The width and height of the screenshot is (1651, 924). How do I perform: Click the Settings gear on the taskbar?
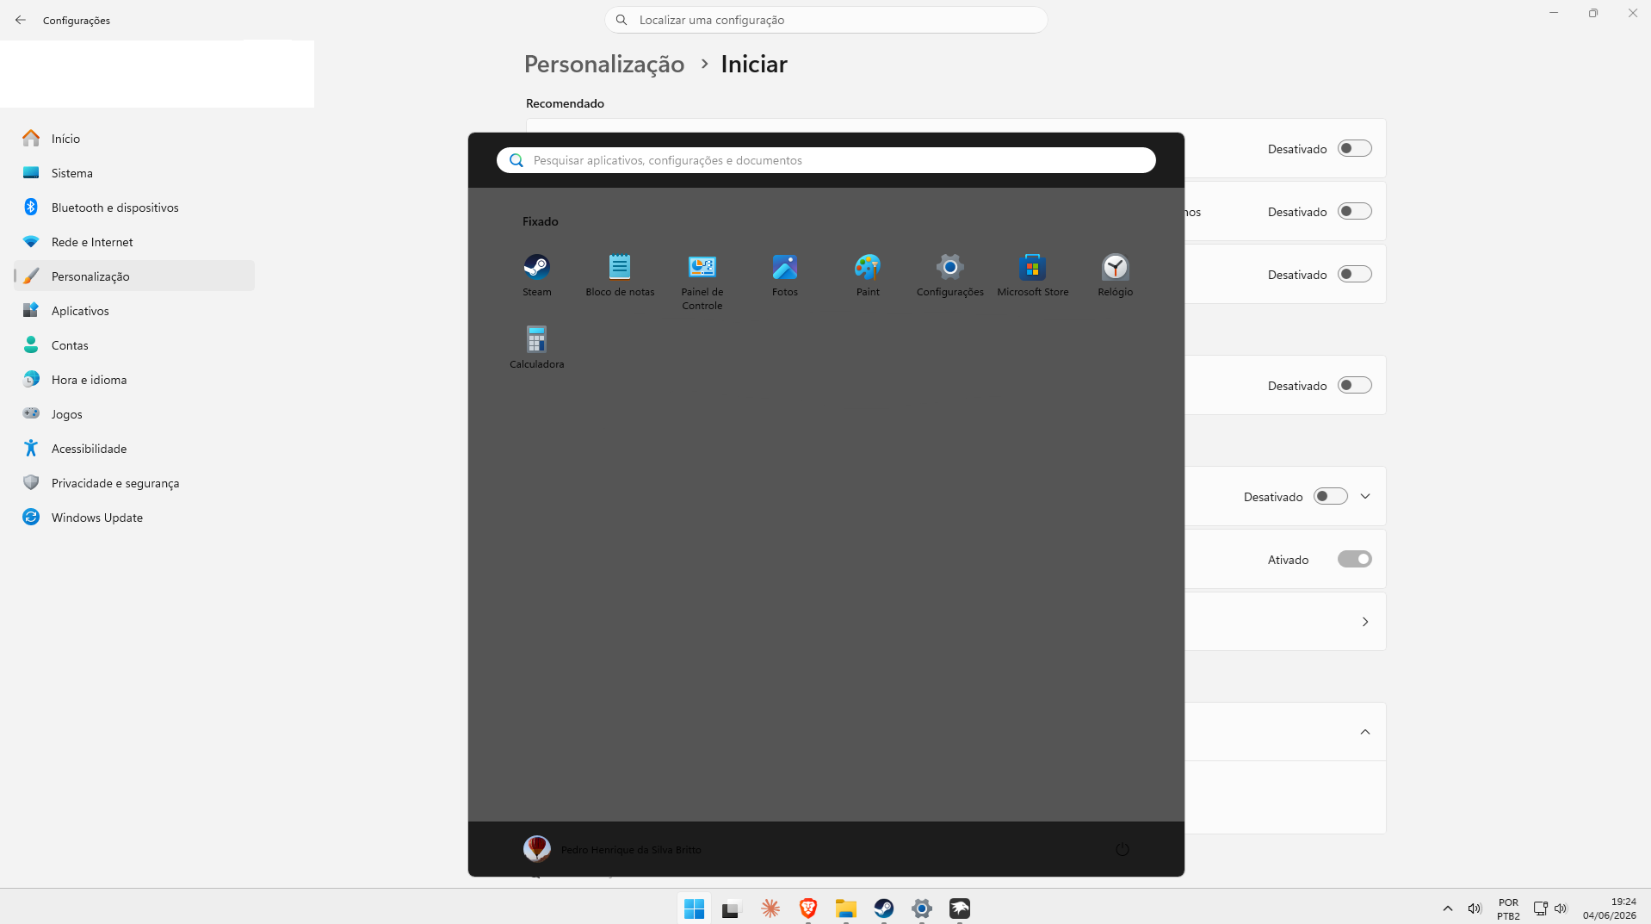[x=922, y=908]
